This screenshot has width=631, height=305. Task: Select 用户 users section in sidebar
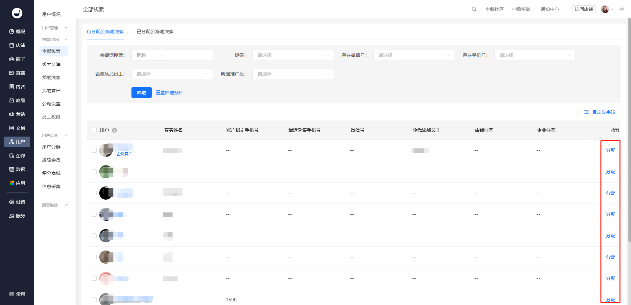(17, 142)
